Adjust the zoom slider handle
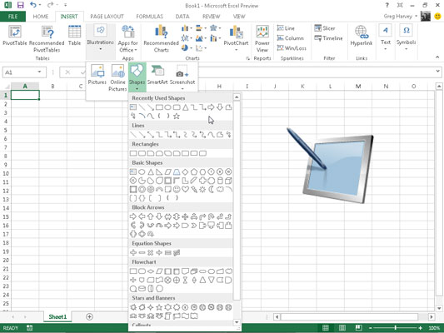The image size is (444, 333). tap(396, 328)
